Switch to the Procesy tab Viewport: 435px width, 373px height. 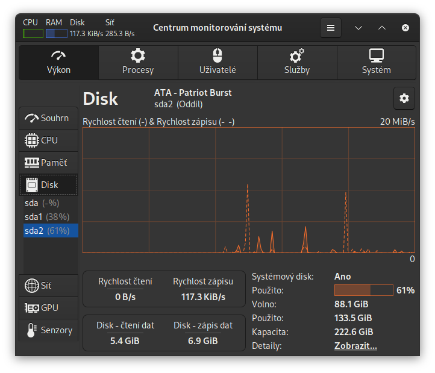[x=138, y=63]
